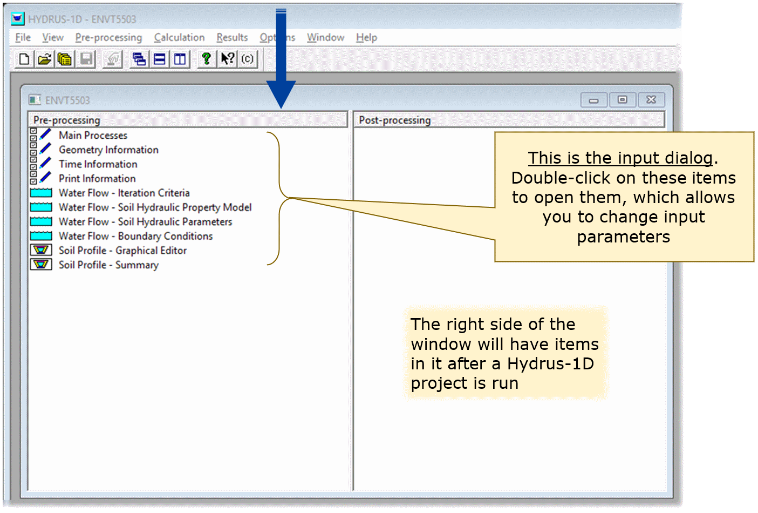The width and height of the screenshot is (758, 513).
Task: Select Water Flow - Boundary Conditions text
Action: (x=135, y=236)
